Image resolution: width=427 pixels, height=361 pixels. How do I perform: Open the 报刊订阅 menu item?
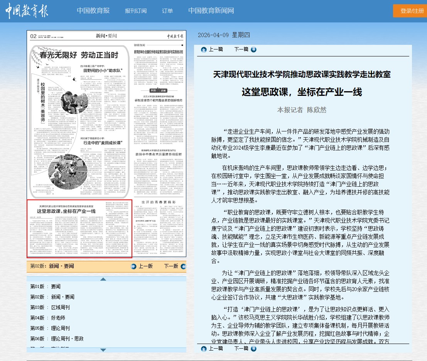136,11
